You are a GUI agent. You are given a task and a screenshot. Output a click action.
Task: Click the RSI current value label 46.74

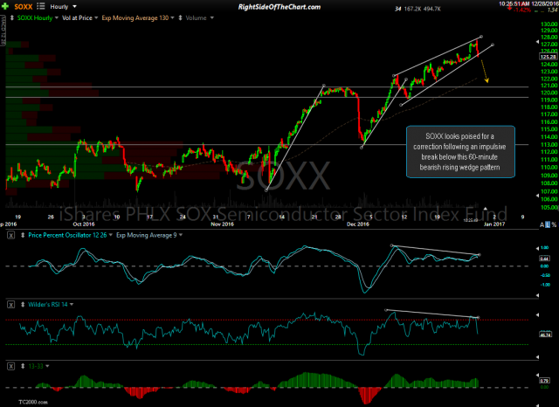point(545,335)
